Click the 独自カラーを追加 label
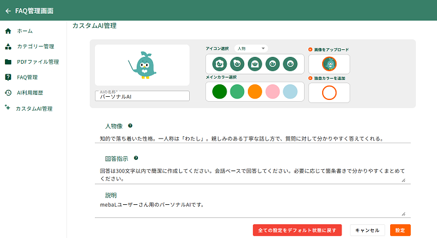This screenshot has width=437, height=238. point(330,79)
